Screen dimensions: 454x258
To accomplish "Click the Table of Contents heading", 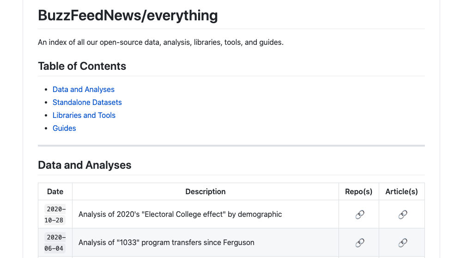I will click(82, 66).
